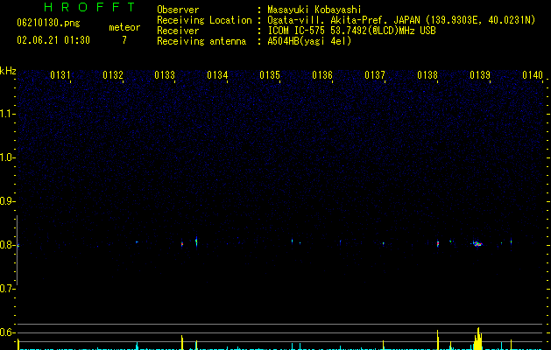
Task: Click the date stamp 02.06.21 01:30
Action: (53, 40)
